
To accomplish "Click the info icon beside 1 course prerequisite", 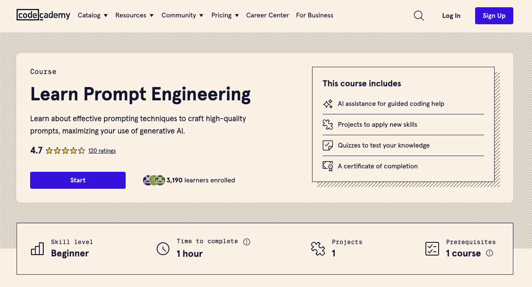I will tap(490, 253).
